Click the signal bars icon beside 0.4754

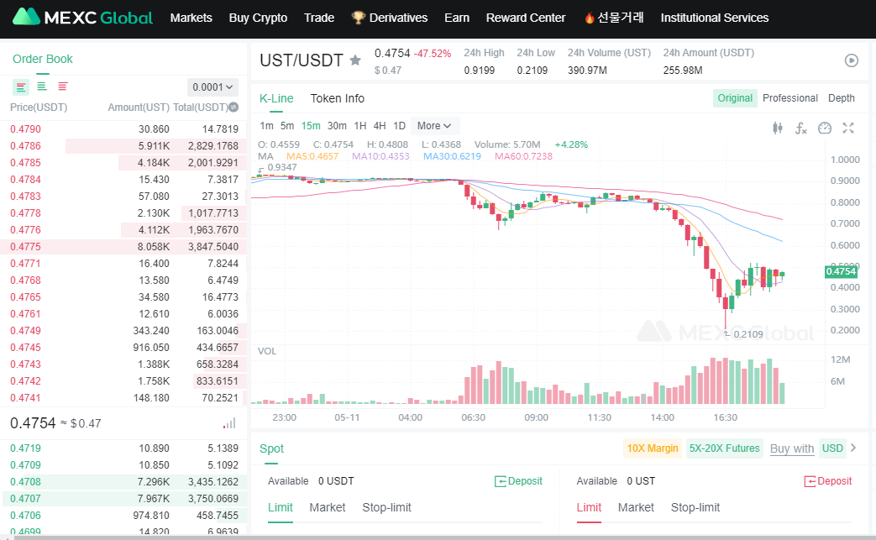coord(229,423)
